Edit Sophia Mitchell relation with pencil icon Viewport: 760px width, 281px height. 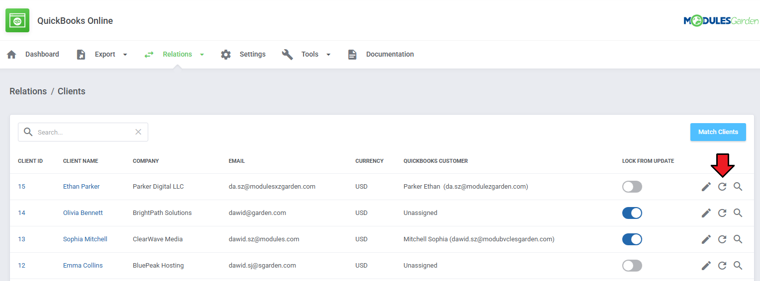click(x=706, y=239)
